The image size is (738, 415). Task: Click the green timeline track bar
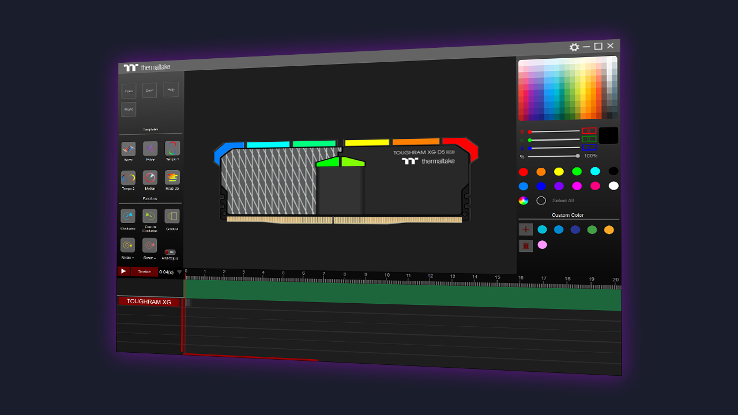[402, 294]
